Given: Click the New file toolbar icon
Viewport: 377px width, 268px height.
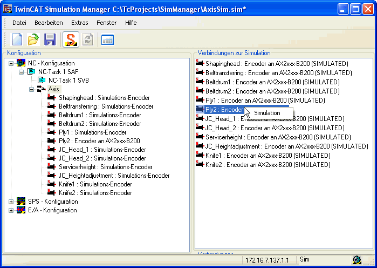Looking at the screenshot, I should point(17,39).
